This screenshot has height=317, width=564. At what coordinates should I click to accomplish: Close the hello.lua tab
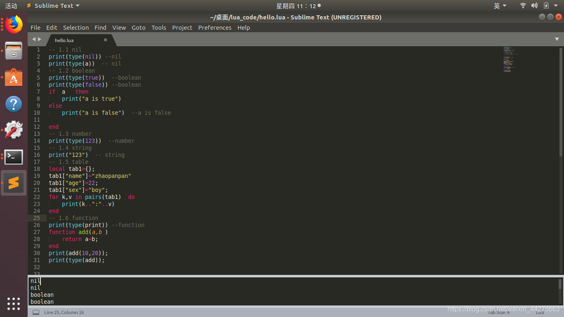[105, 40]
